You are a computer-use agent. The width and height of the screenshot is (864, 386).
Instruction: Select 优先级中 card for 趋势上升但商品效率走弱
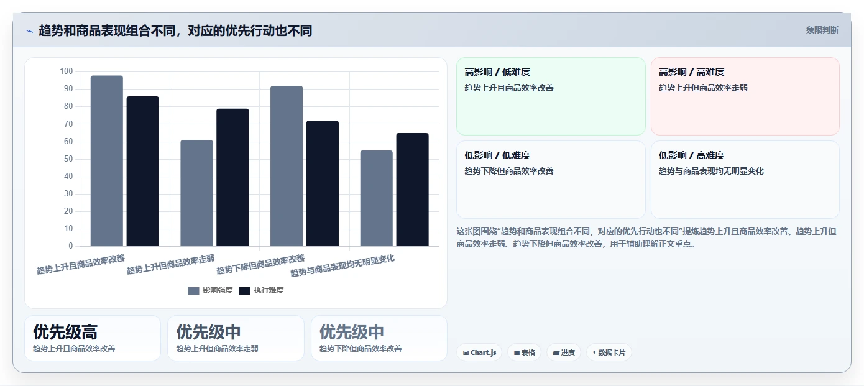(x=236, y=338)
